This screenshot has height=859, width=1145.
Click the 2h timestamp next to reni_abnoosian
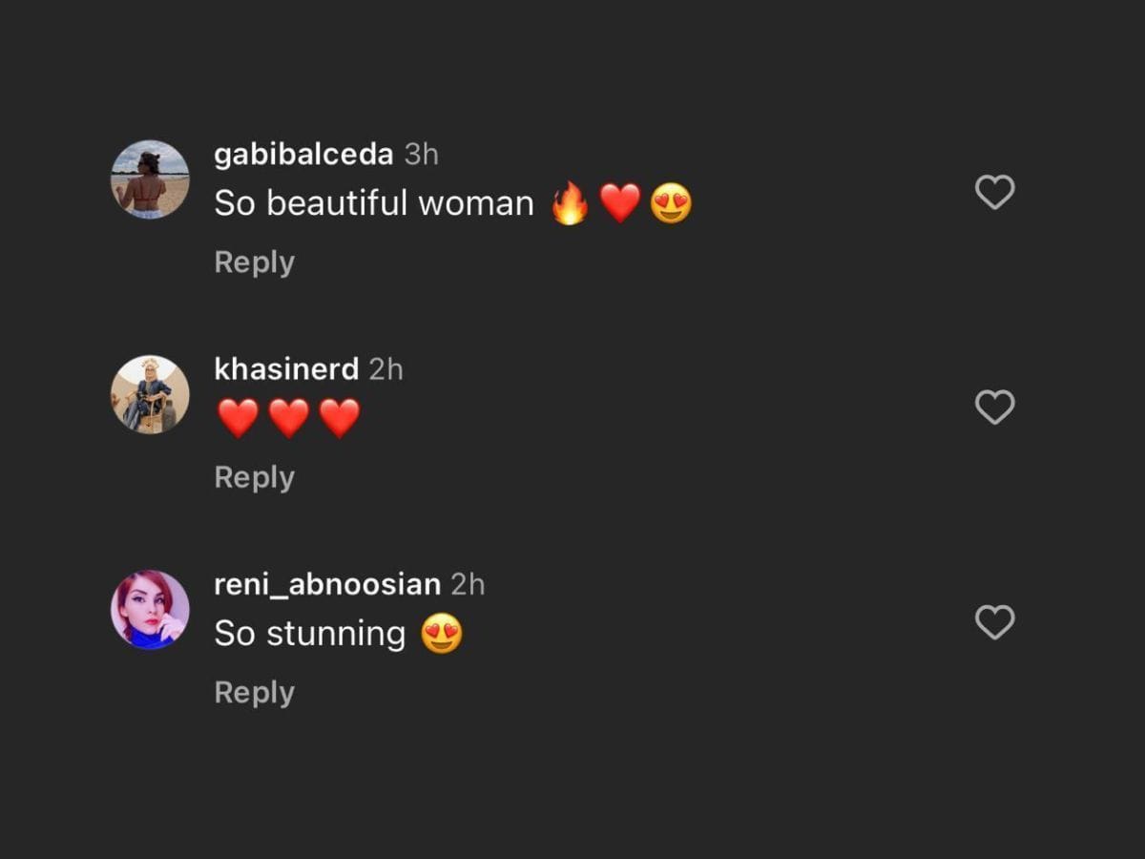tap(468, 584)
